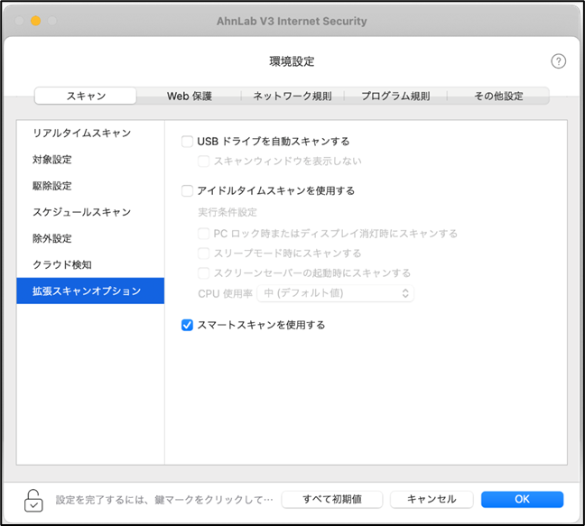Click the 環境設定 heading

pyautogui.click(x=292, y=61)
